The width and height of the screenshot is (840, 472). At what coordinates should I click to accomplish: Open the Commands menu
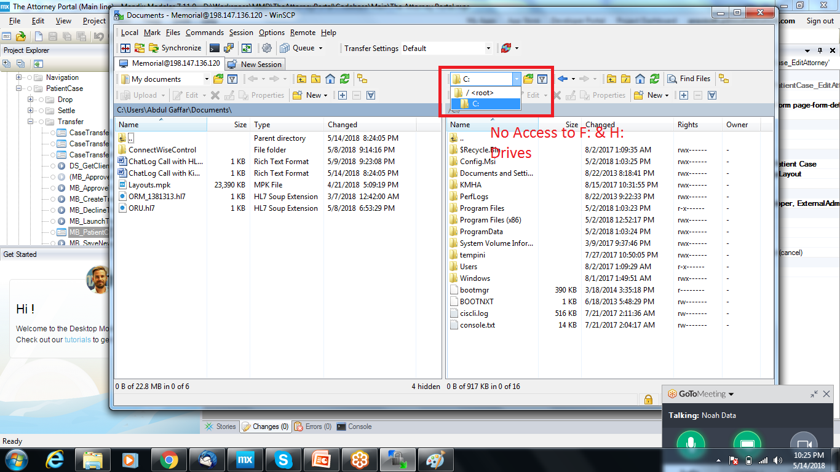[x=204, y=33]
